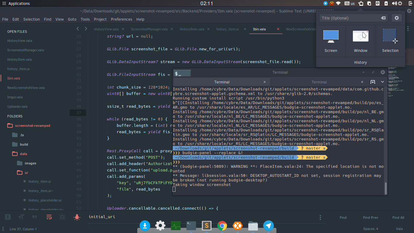Open terminal tab list dropdown arrow
This screenshot has width=414, height=233.
(x=382, y=82)
